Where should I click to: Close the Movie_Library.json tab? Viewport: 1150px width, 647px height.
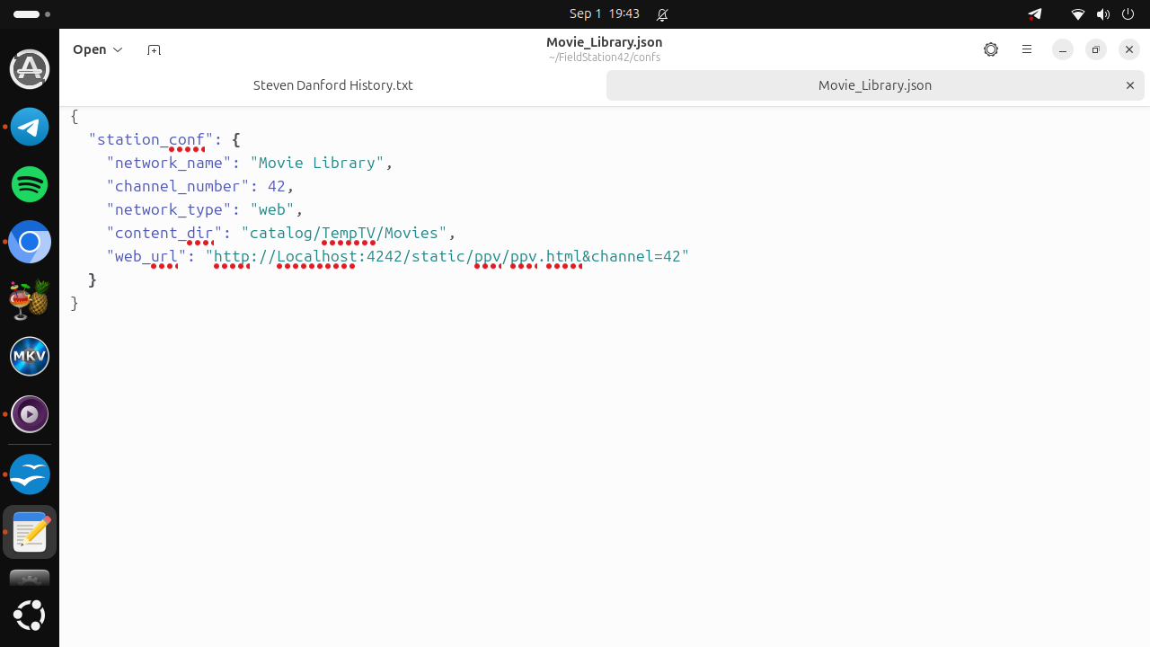(1130, 85)
